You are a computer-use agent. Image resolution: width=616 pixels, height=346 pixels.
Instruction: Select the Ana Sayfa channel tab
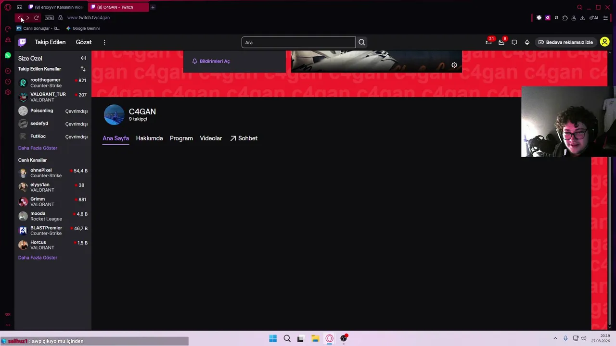[x=115, y=138]
